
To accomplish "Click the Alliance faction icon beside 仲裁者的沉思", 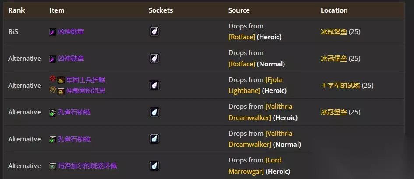I will point(53,90).
